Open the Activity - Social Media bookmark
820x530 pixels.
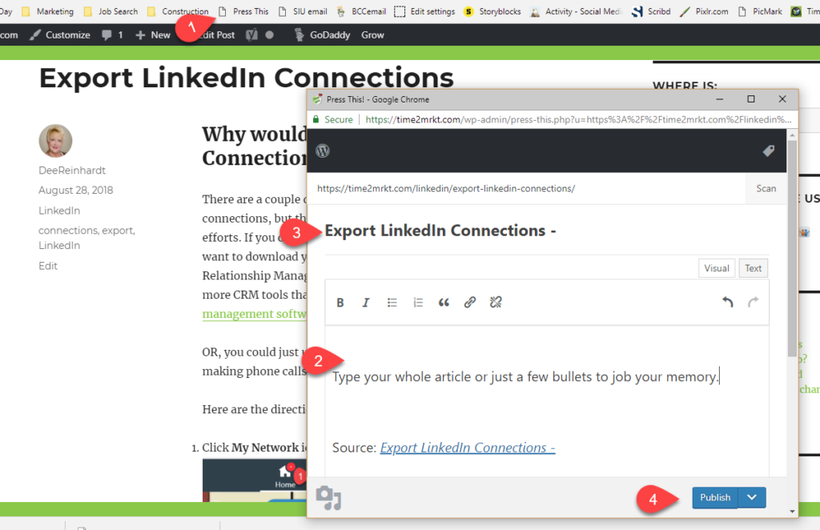click(577, 11)
